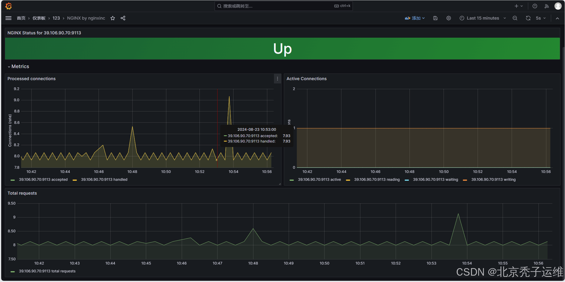Open the dashboard settings gear
565x282 pixels.
pos(449,18)
